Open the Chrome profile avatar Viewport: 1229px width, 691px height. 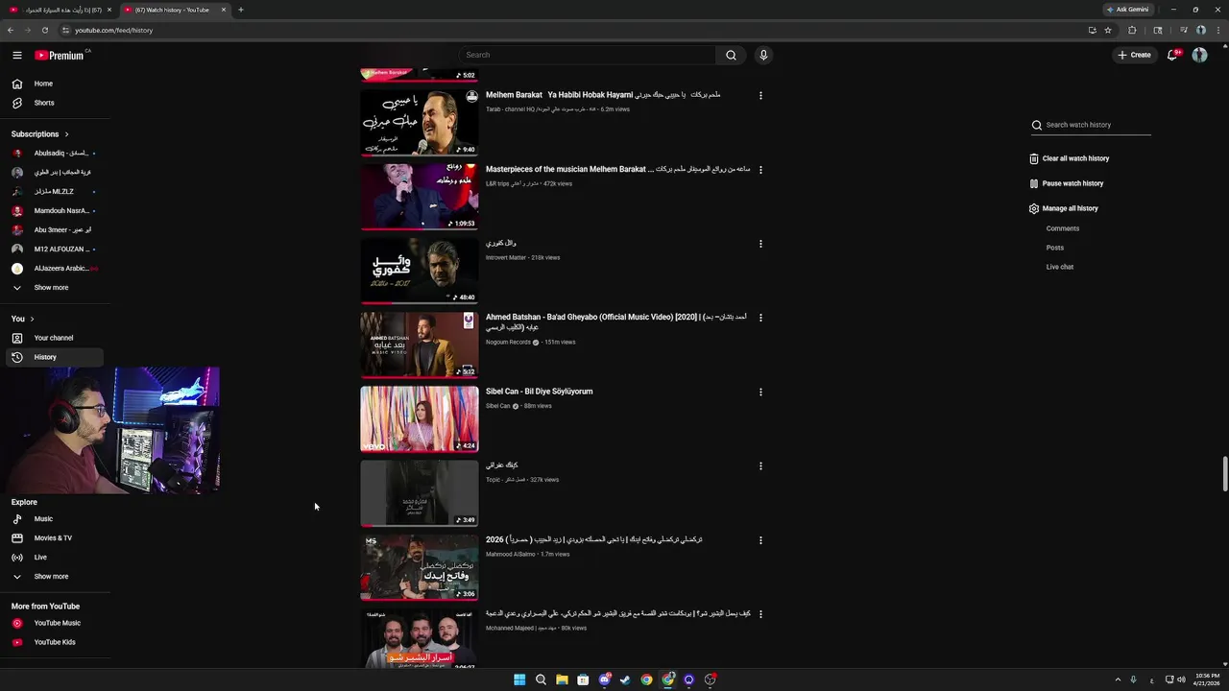point(1200,30)
